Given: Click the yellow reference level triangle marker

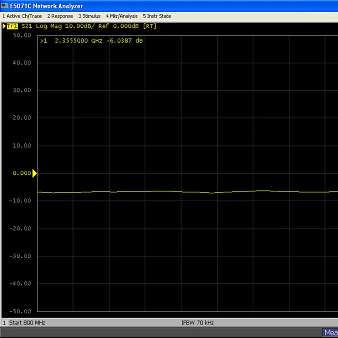Looking at the screenshot, I should 35,173.
